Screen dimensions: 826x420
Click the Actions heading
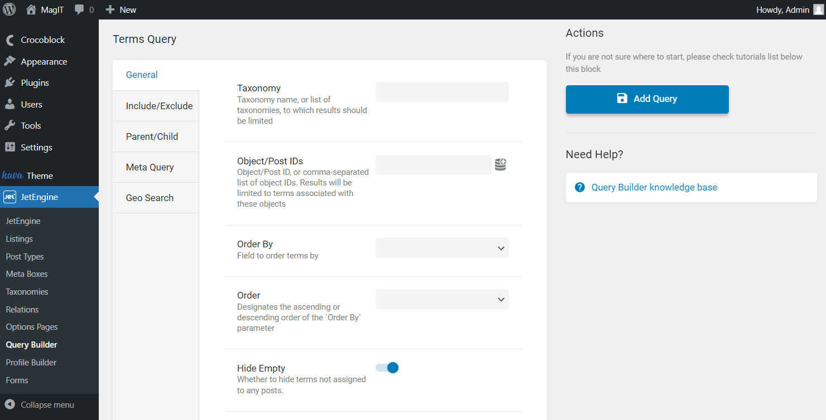pyautogui.click(x=584, y=33)
